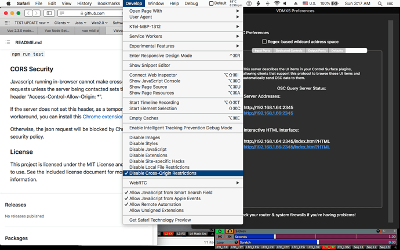The width and height of the screenshot is (400, 250).
Task: Open the History menu
Action: click(x=84, y=3)
